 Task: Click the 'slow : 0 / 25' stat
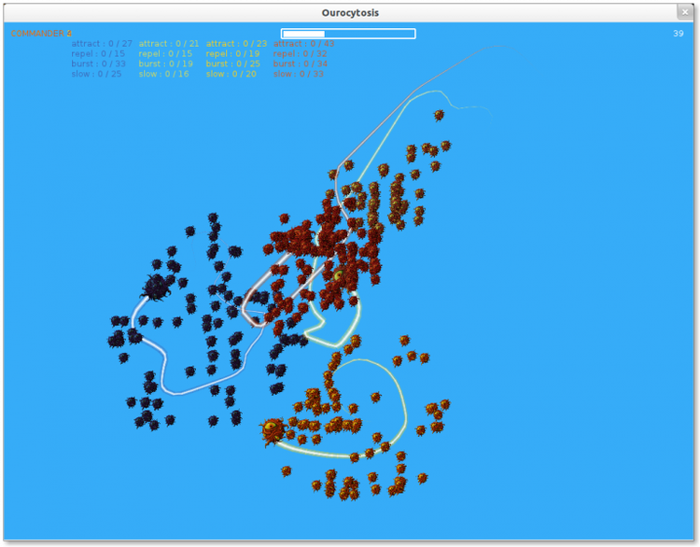(96, 74)
